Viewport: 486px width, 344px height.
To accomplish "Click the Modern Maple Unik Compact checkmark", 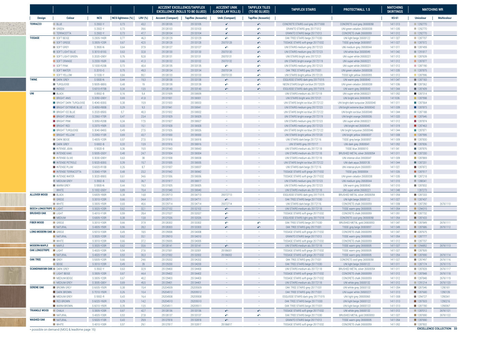I will (227, 246).
